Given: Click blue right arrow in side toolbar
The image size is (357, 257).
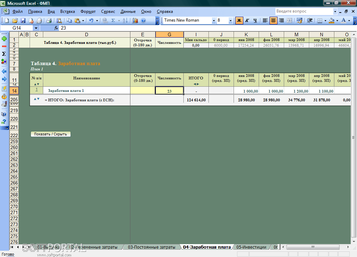Looking at the screenshot, I should point(4,79).
